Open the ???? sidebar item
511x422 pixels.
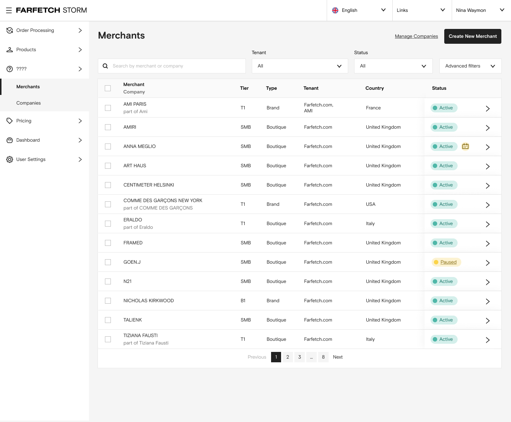tap(44, 69)
